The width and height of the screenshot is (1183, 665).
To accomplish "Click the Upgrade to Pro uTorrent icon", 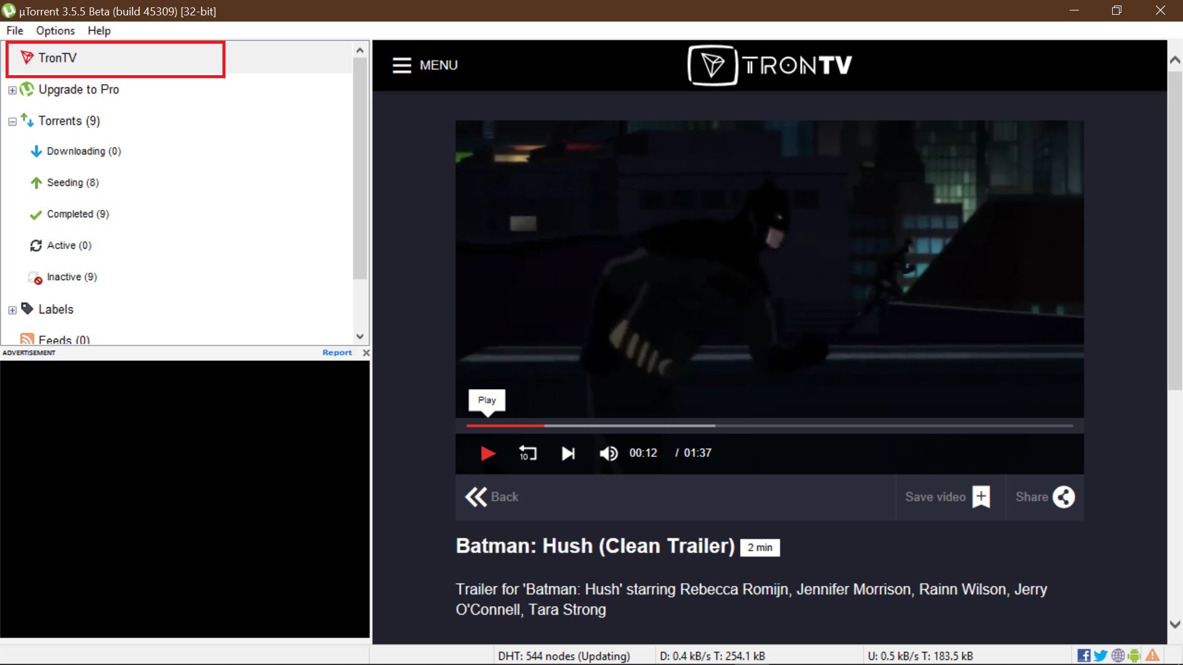I will coord(26,89).
